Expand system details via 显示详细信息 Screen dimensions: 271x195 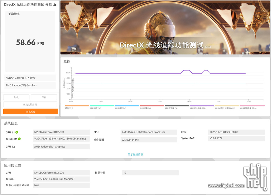point(135,154)
